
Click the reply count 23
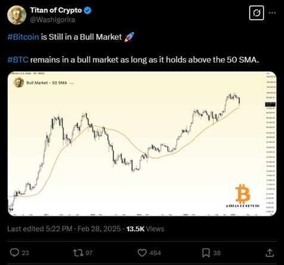pyautogui.click(x=25, y=253)
